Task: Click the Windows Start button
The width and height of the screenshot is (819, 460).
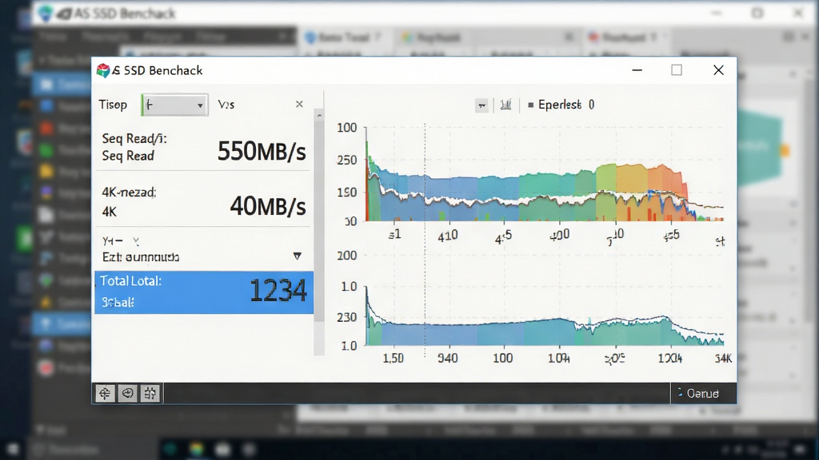Action: pyautogui.click(x=13, y=449)
